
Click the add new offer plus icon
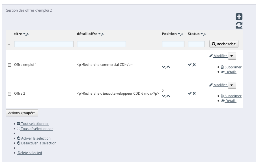[x=239, y=17]
